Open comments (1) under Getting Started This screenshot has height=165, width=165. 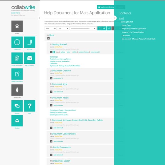95,52
